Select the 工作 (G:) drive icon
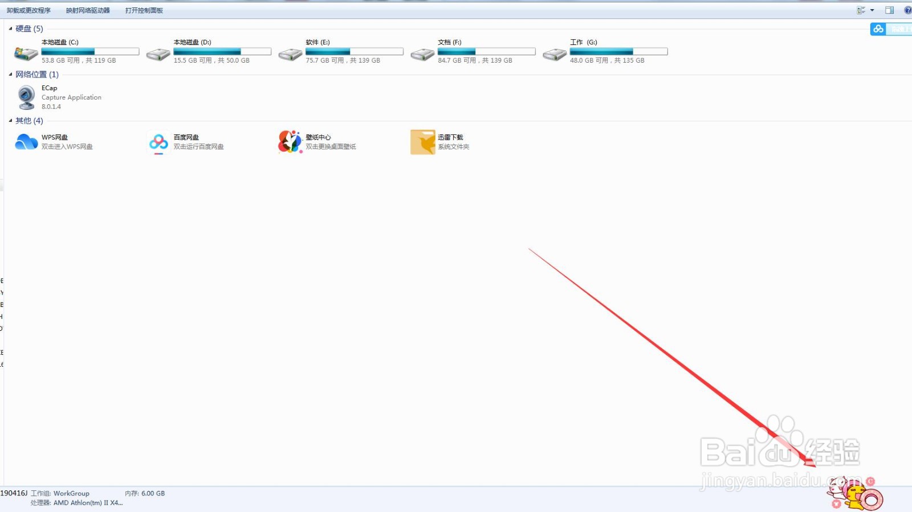Screen dimensions: 912x512 [x=555, y=54]
